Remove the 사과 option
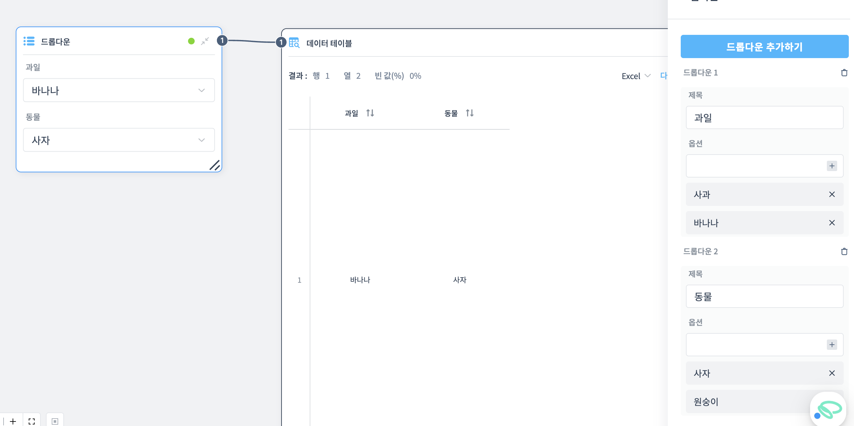 coord(831,194)
